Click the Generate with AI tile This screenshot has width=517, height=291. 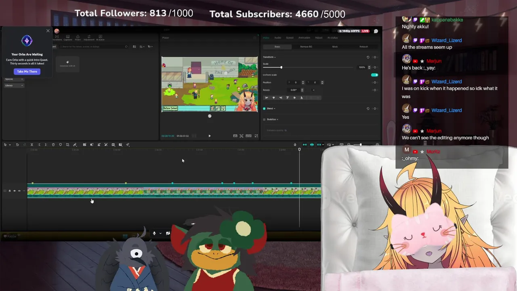tap(67, 64)
